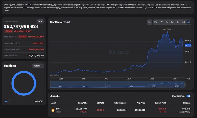Click the right handle of chart range slider

point(185,84)
